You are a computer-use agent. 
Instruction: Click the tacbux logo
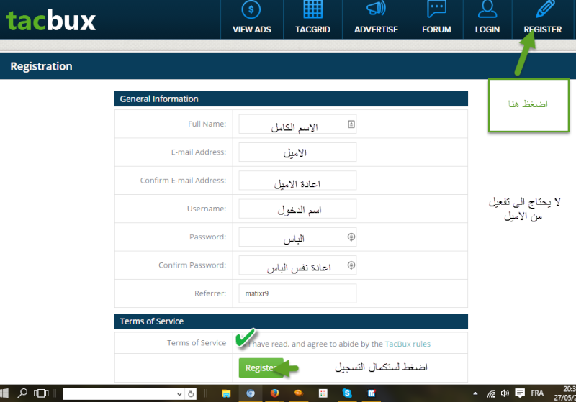pyautogui.click(x=51, y=20)
